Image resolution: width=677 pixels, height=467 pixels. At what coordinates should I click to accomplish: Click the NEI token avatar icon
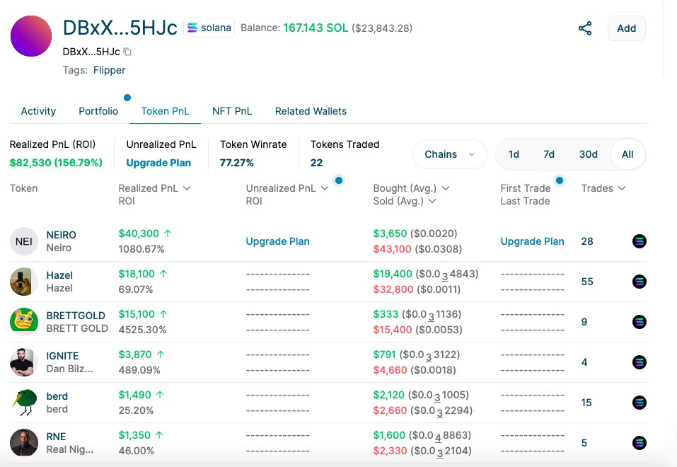tap(24, 241)
